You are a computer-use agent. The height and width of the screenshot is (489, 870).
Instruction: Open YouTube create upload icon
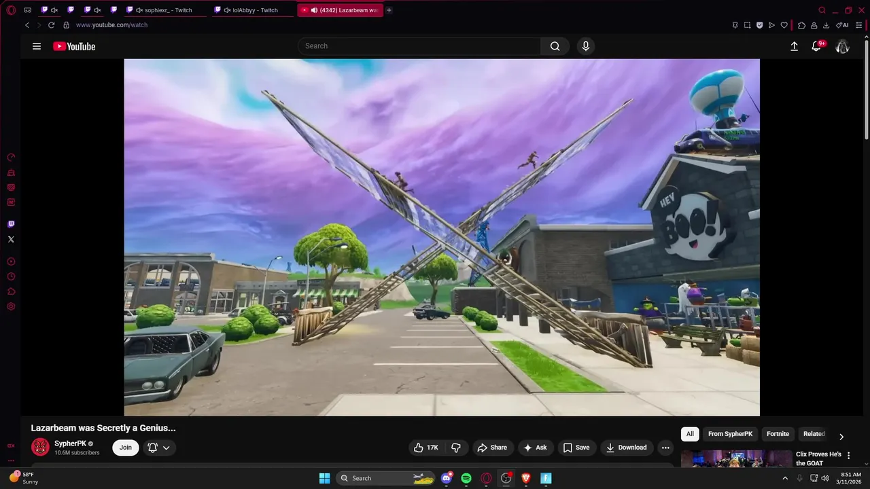coord(794,46)
